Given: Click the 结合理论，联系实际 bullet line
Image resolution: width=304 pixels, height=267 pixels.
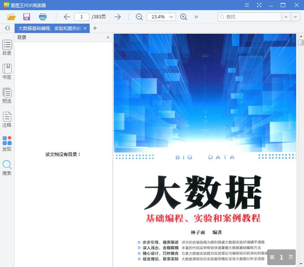Looking at the screenshot, I should (201, 259).
